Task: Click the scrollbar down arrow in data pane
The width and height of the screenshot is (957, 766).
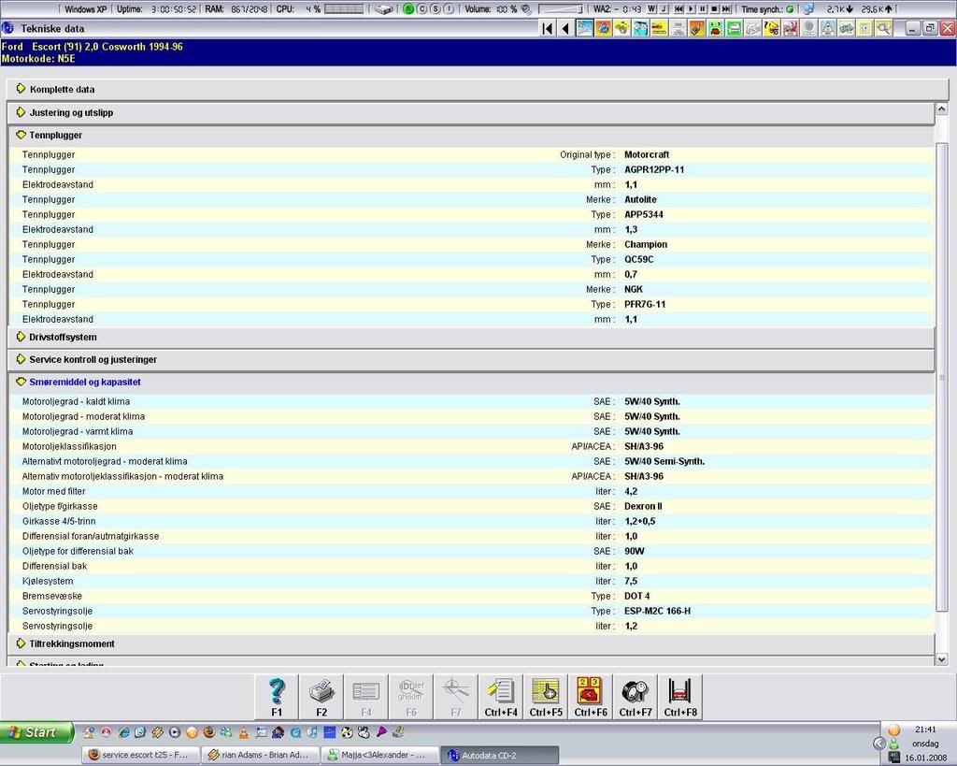Action: click(941, 659)
